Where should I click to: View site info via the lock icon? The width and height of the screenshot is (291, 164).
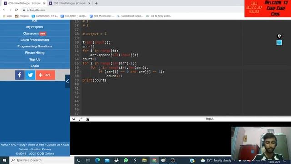pos(24,10)
